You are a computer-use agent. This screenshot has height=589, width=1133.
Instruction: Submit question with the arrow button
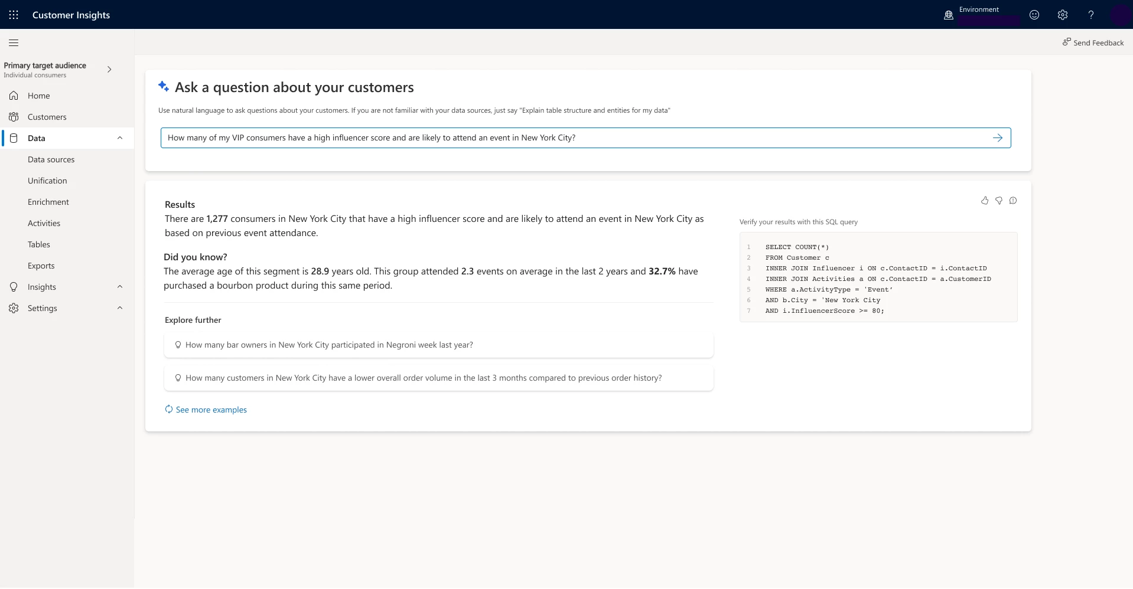coord(997,138)
